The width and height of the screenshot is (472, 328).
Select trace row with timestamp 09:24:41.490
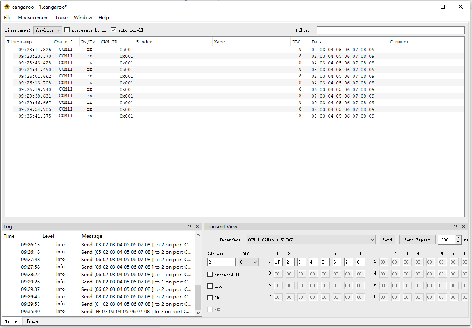point(235,70)
